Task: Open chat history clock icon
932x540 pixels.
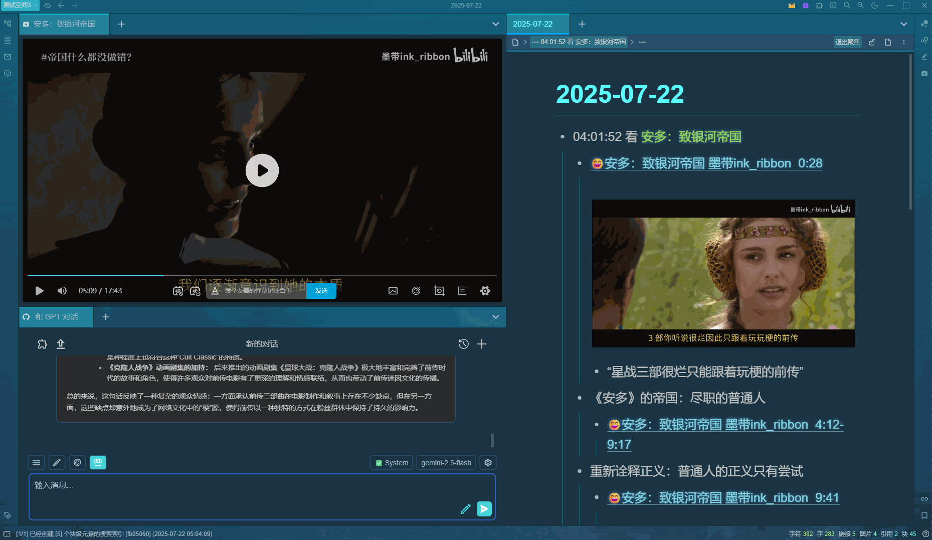Action: [464, 344]
